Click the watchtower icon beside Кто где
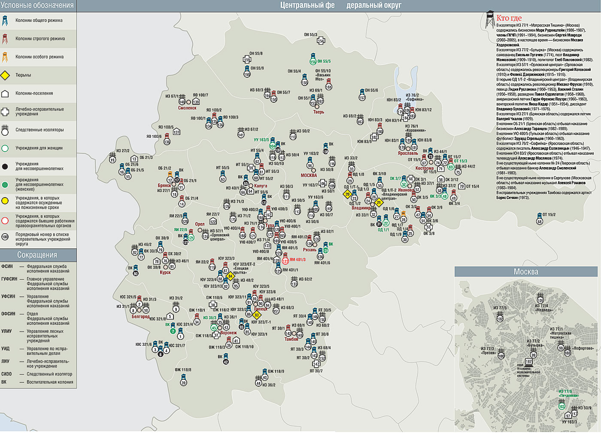 489,20
